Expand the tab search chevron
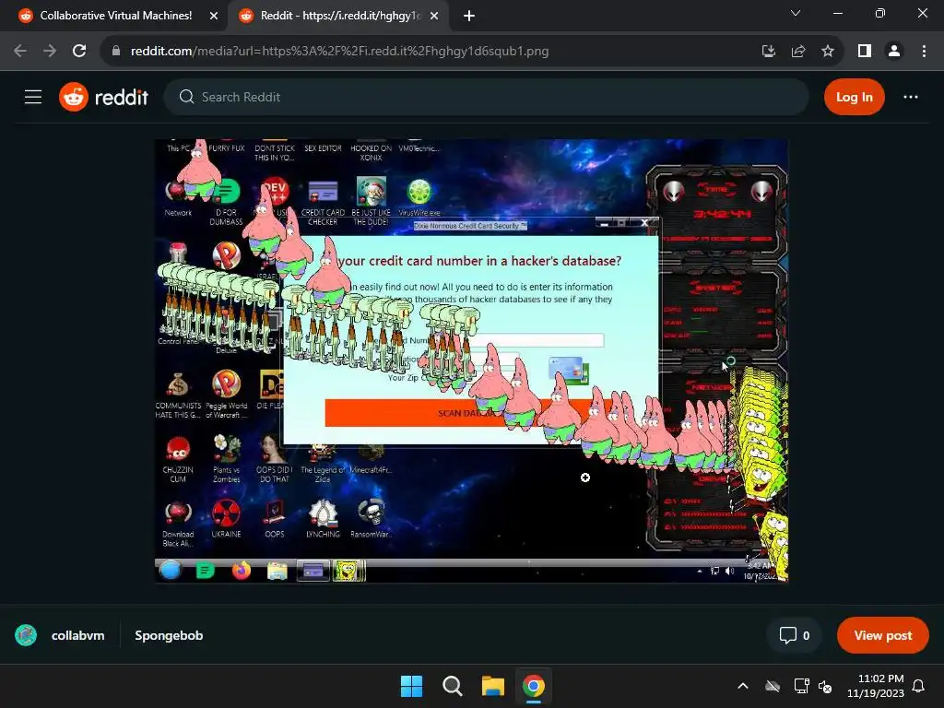 796,13
